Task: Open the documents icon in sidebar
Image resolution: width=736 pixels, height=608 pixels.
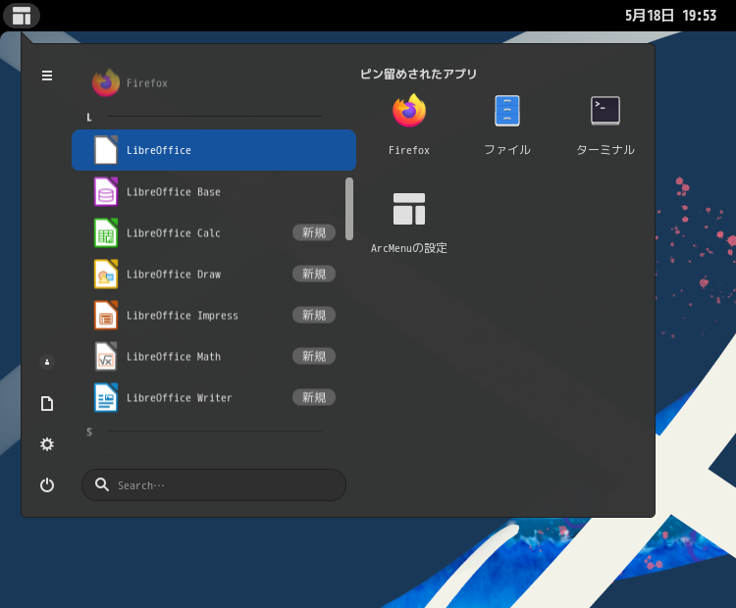Action: coord(47,403)
